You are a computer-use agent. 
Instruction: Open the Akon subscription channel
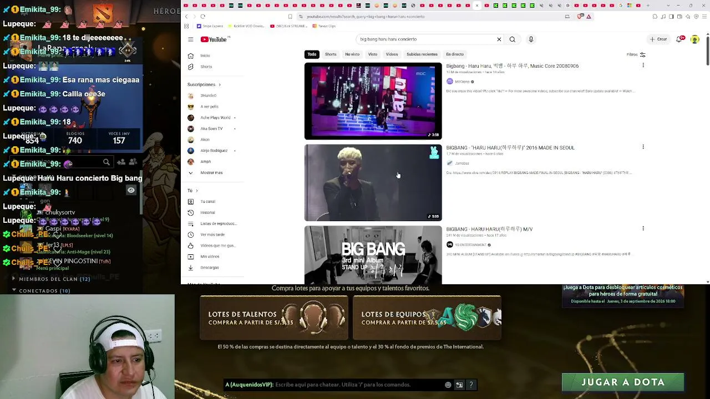pyautogui.click(x=205, y=140)
